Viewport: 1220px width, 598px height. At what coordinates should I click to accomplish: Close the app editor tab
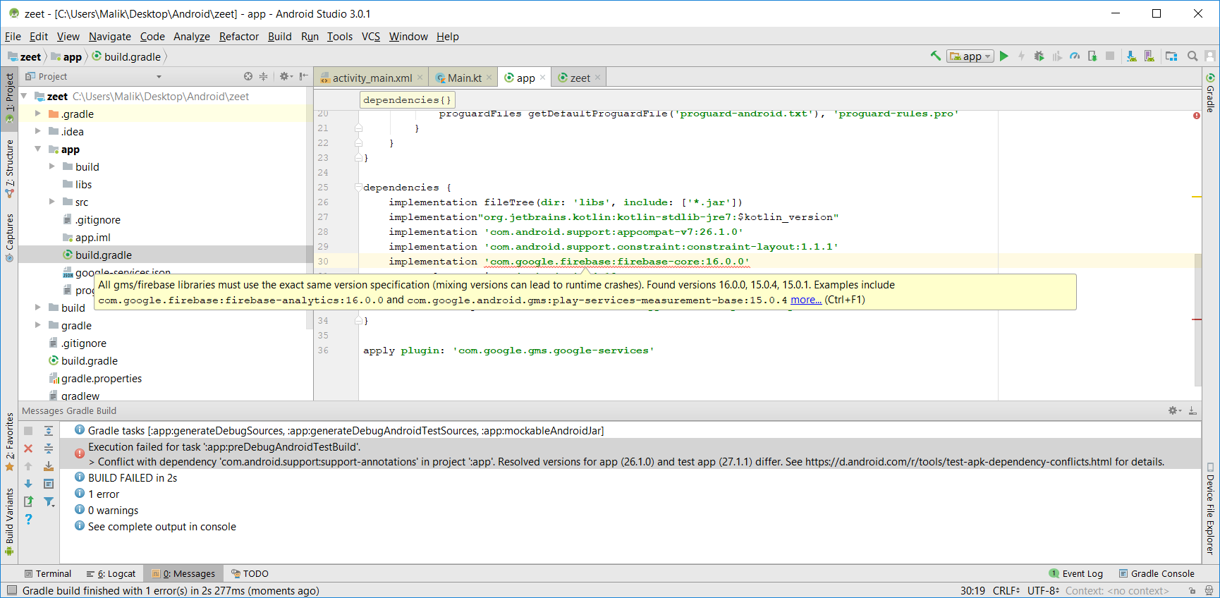coord(542,78)
